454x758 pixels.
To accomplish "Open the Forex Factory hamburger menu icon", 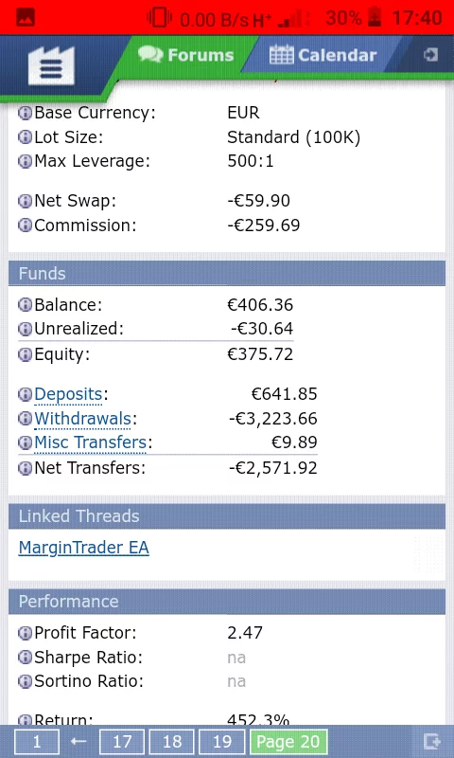I will click(51, 65).
